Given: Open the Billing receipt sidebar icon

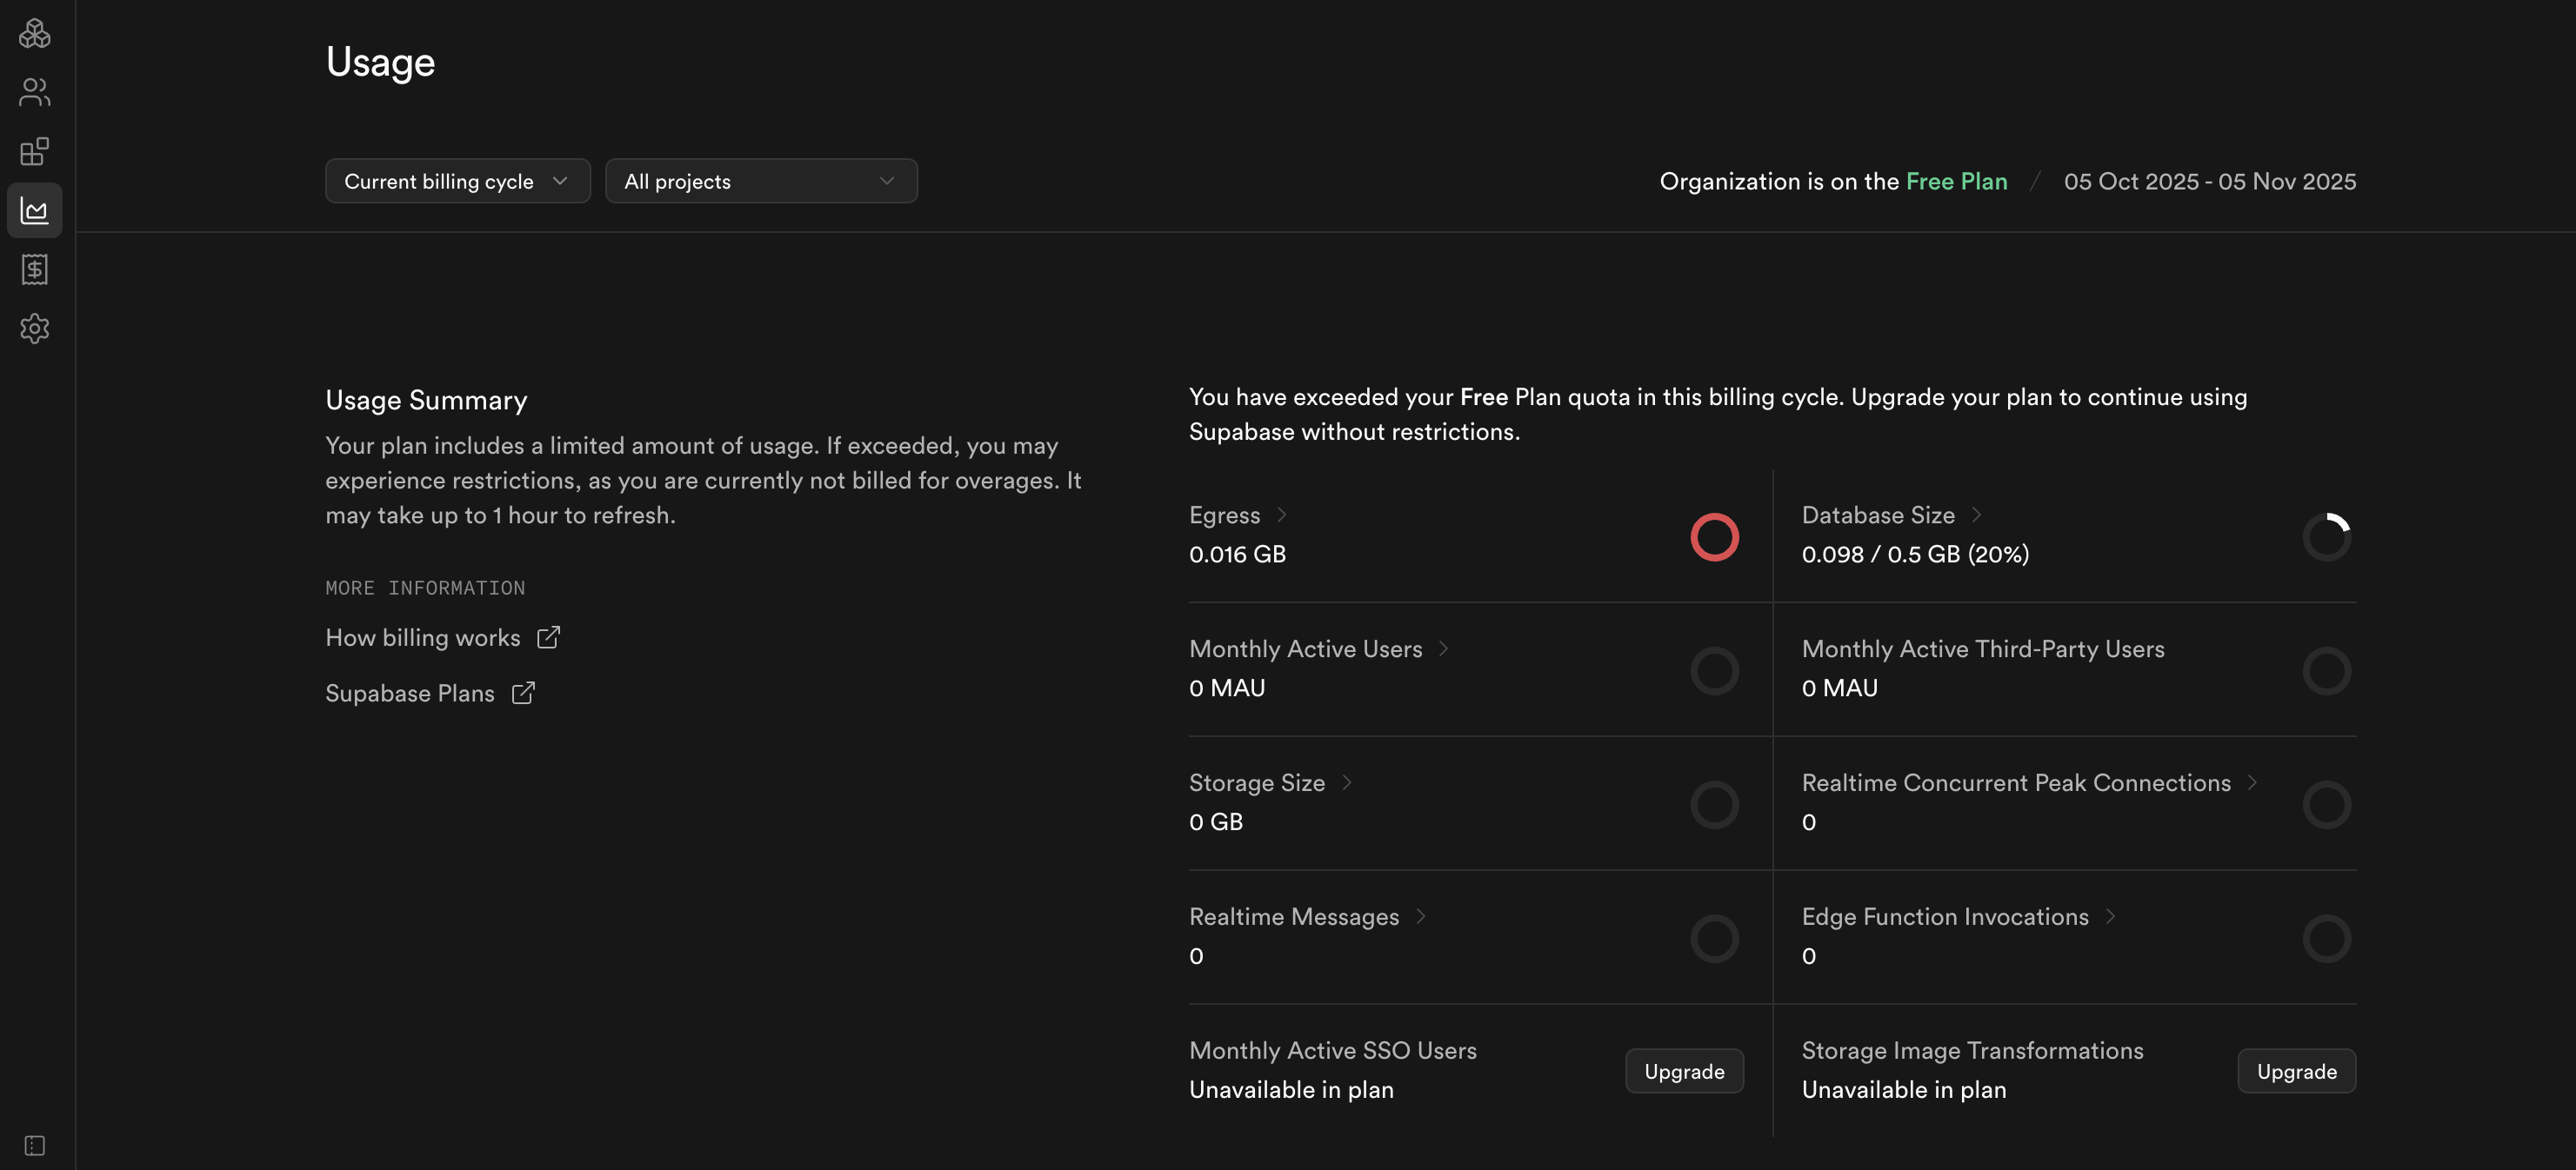Looking at the screenshot, I should point(34,269).
